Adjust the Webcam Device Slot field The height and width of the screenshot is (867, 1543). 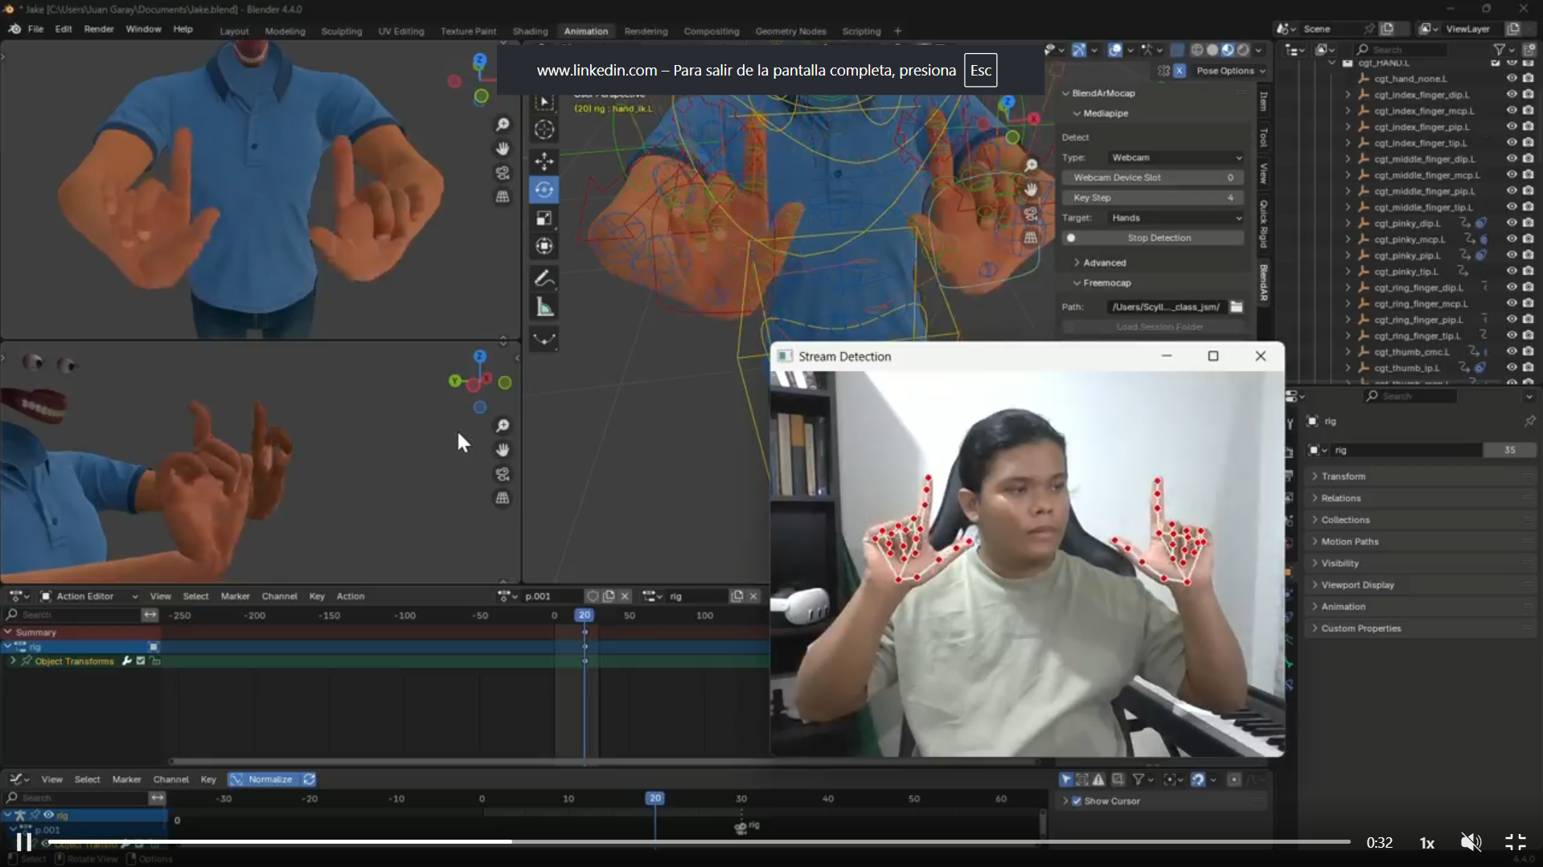pyautogui.click(x=1153, y=178)
